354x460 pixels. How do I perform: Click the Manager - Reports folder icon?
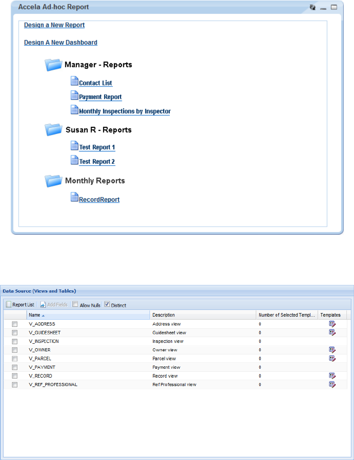(53, 65)
